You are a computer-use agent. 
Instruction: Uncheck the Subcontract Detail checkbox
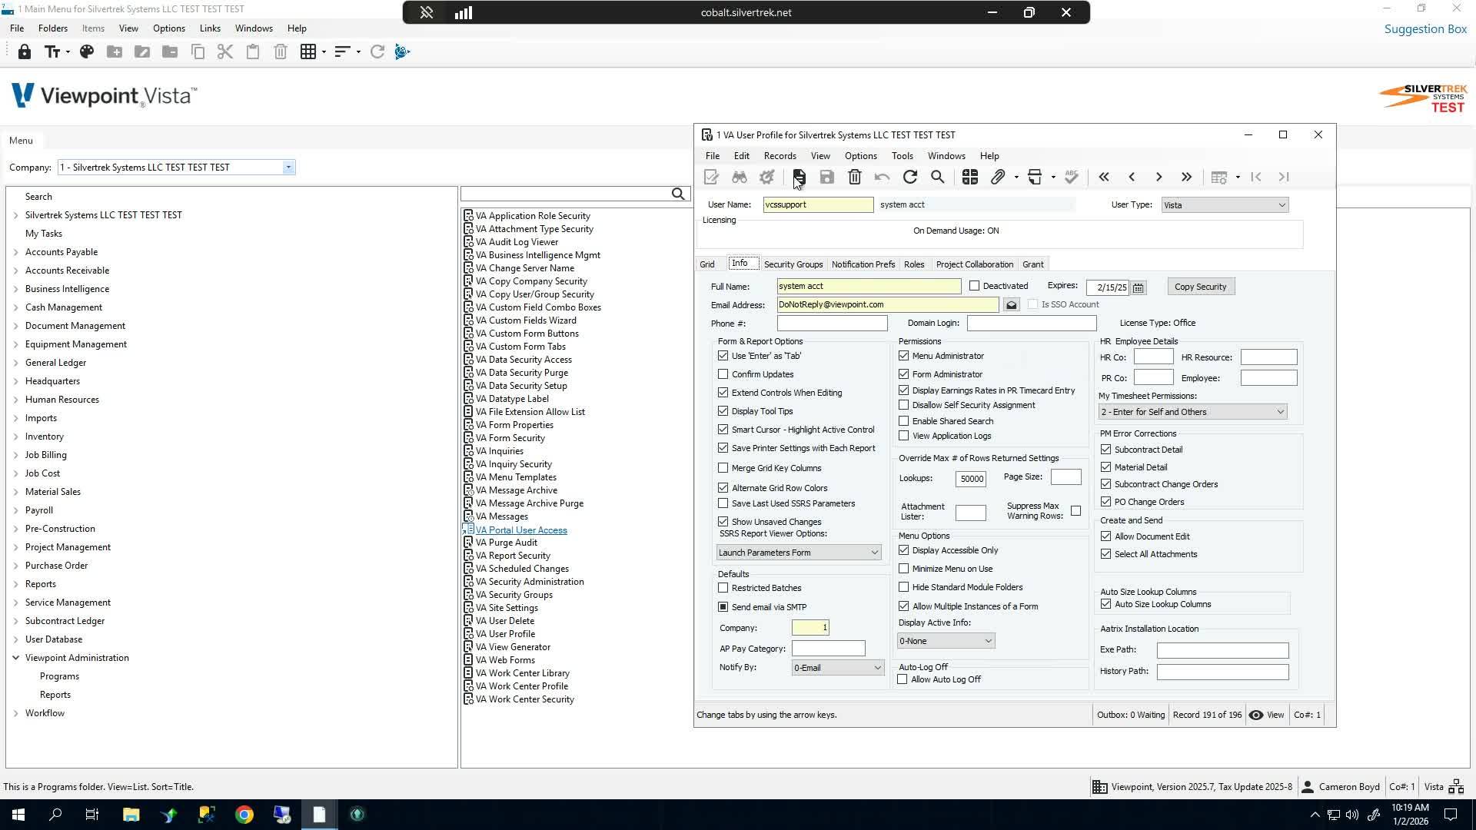point(1106,450)
